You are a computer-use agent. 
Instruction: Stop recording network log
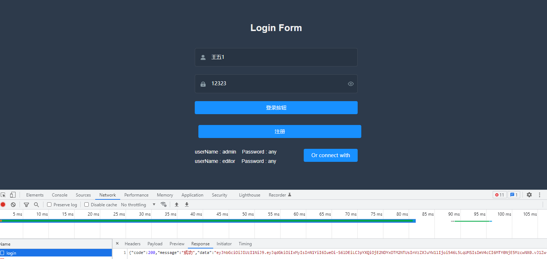(x=3, y=204)
